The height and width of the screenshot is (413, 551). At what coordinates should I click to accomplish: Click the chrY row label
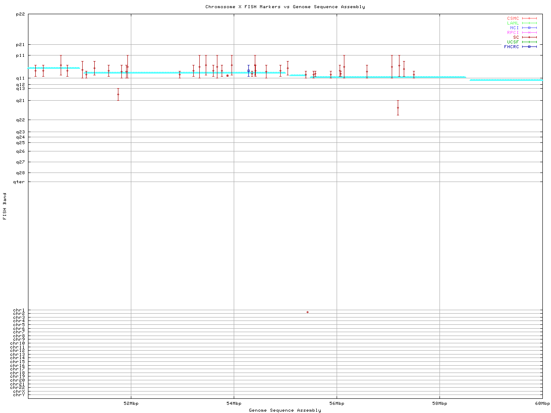click(19, 395)
